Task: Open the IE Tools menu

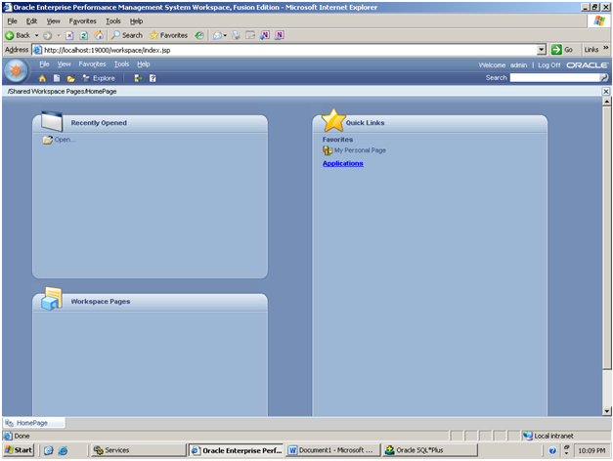Action: coord(113,21)
